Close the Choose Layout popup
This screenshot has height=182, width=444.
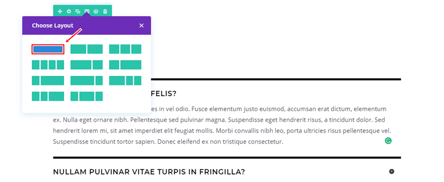pyautogui.click(x=142, y=26)
